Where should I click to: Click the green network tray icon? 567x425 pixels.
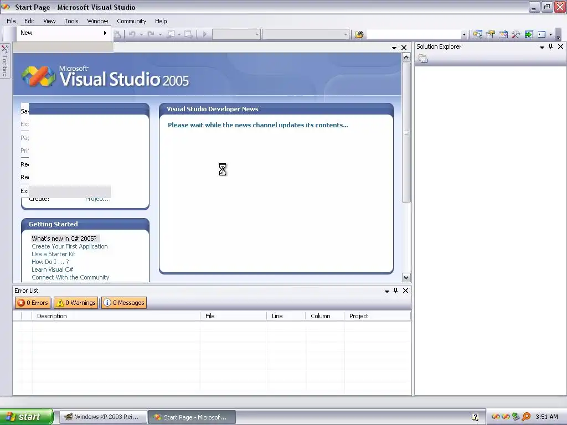[x=516, y=417]
